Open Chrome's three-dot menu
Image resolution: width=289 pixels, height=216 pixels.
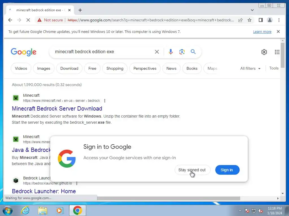[279, 20]
